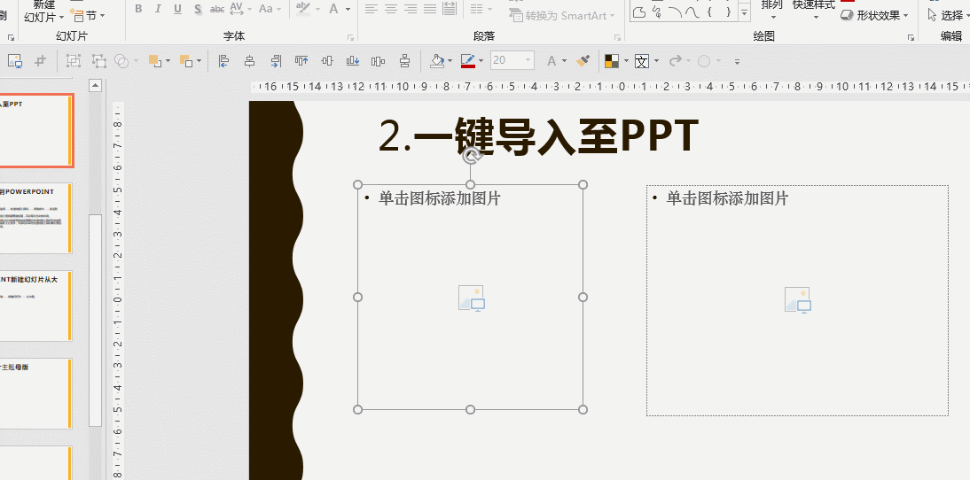Image resolution: width=970 pixels, height=480 pixels.
Task: Select the arc shape in shapes gallery
Action: 676,12
